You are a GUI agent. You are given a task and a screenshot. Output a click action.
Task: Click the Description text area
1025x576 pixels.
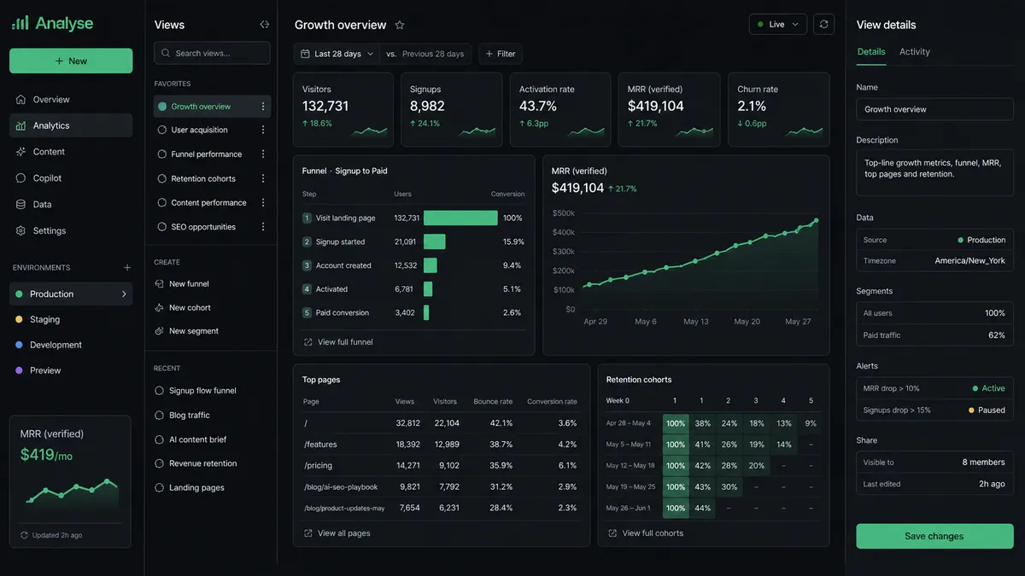tap(934, 173)
